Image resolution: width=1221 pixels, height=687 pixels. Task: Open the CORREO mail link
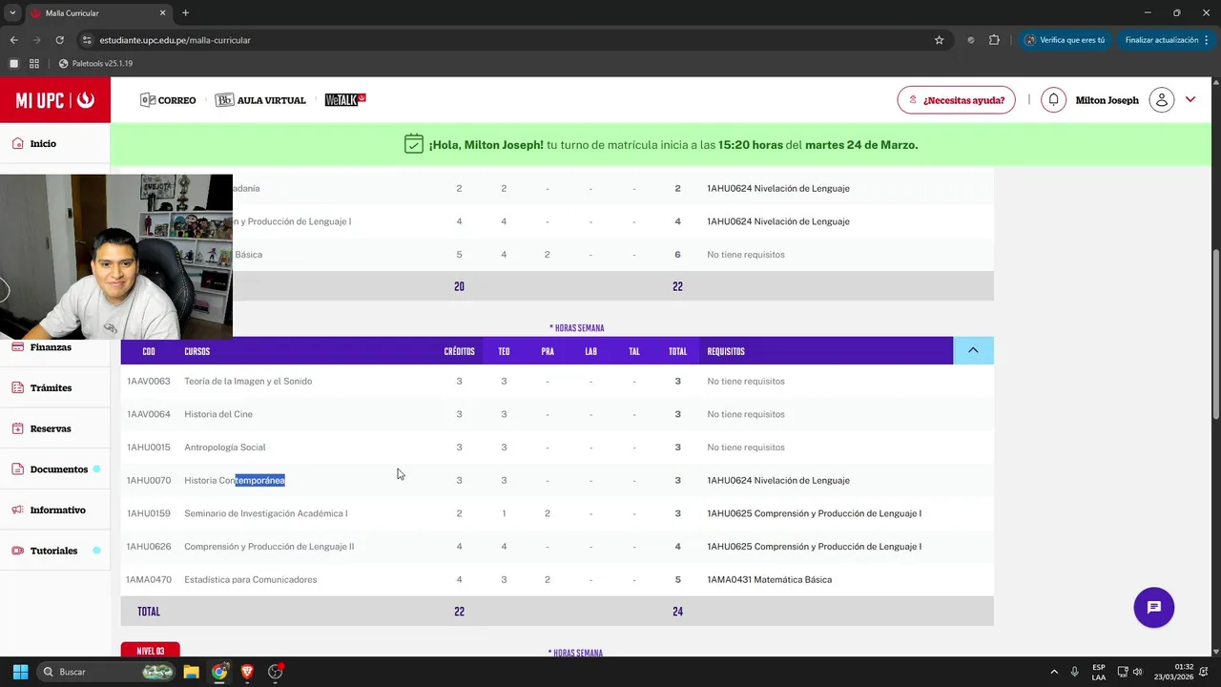pos(168,100)
